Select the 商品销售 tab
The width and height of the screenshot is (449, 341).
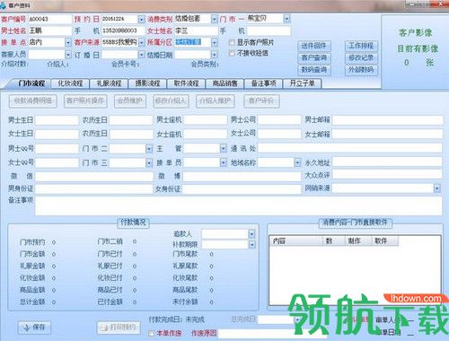point(224,83)
